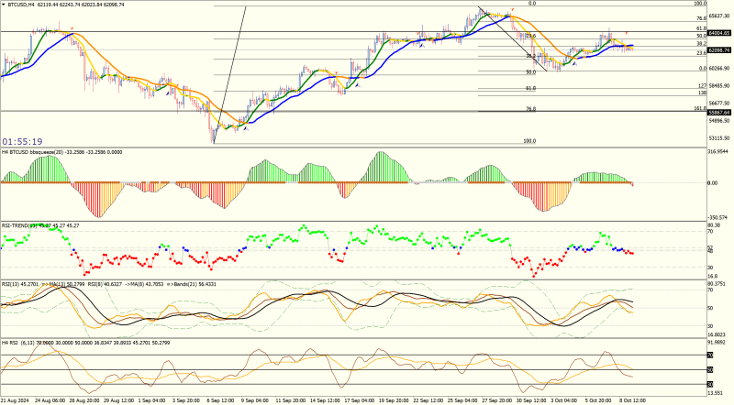The width and height of the screenshot is (734, 405).
Task: Click the 53115.50 price axis label
Action: click(x=719, y=138)
